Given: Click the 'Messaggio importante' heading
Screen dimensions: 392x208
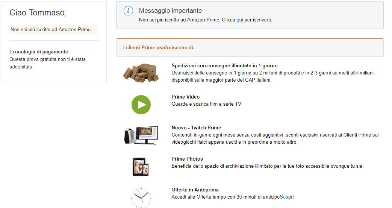Looking at the screenshot, I should pyautogui.click(x=170, y=11).
